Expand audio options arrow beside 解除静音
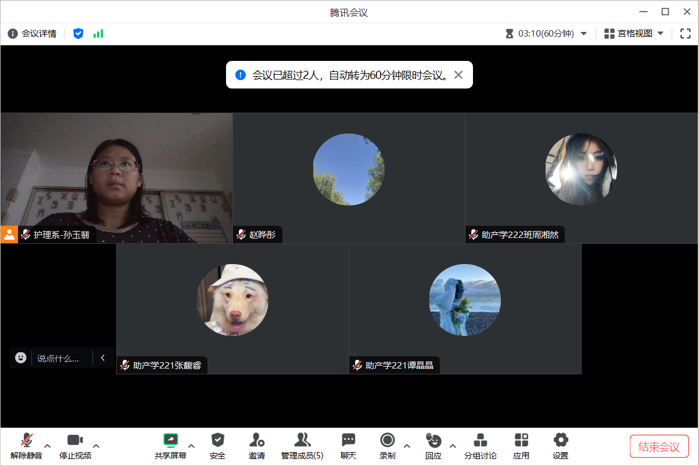699x466 pixels. [48, 446]
